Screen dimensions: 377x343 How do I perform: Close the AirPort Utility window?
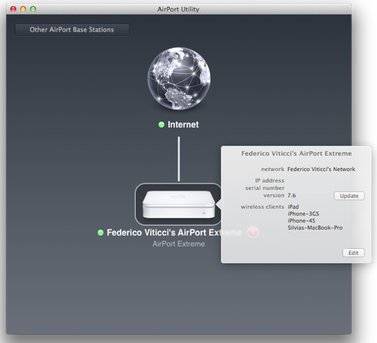coord(13,9)
